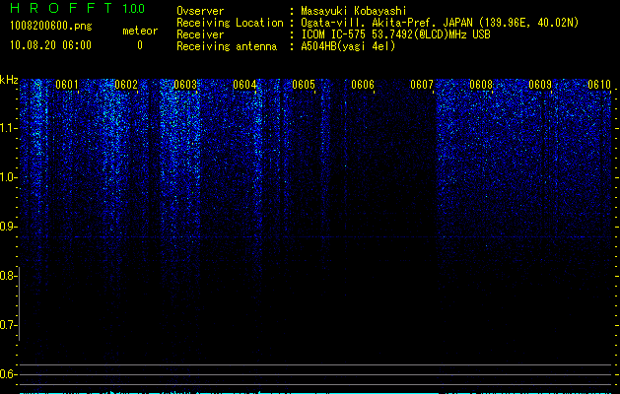620x394 pixels.
Task: Click the 0601 time marker
Action: (x=67, y=85)
